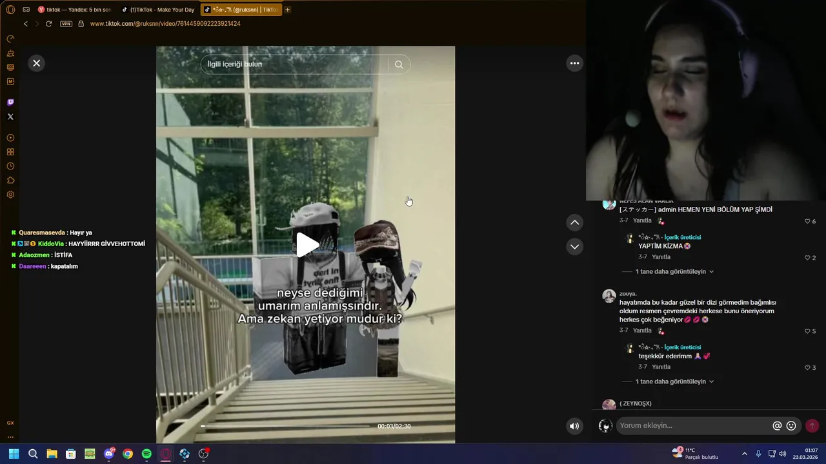
Task: Open X (Twitter) panel in sidebar
Action: [10, 117]
